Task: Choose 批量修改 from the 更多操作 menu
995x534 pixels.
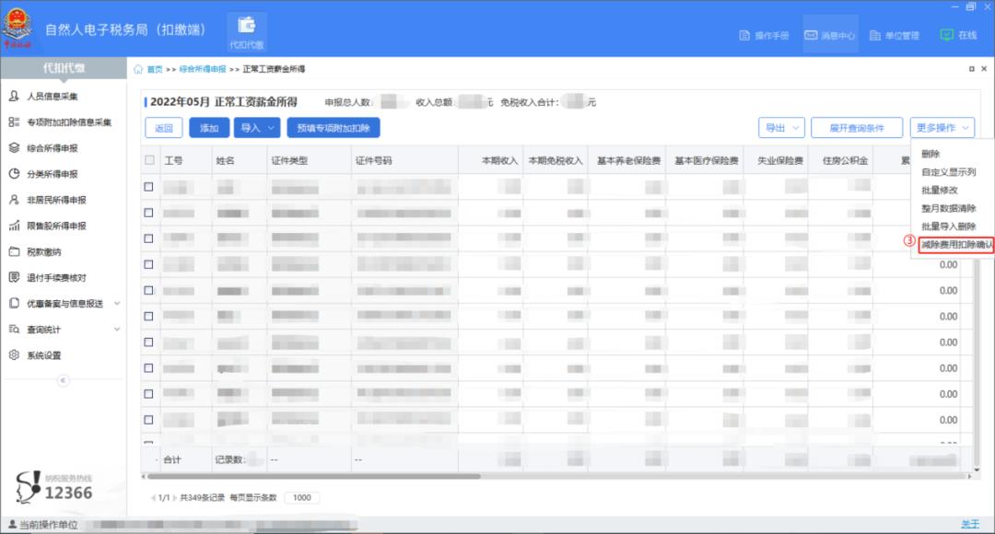Action: pos(939,190)
